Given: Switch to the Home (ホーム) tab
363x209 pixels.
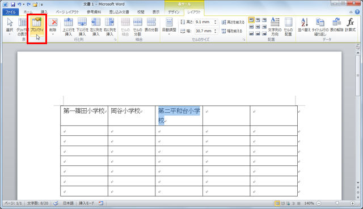Looking at the screenshot, I should coord(28,12).
